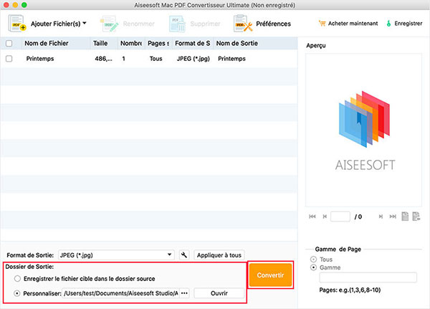The width and height of the screenshot is (430, 309).
Task: Click the Taille column header
Action: tap(104, 43)
